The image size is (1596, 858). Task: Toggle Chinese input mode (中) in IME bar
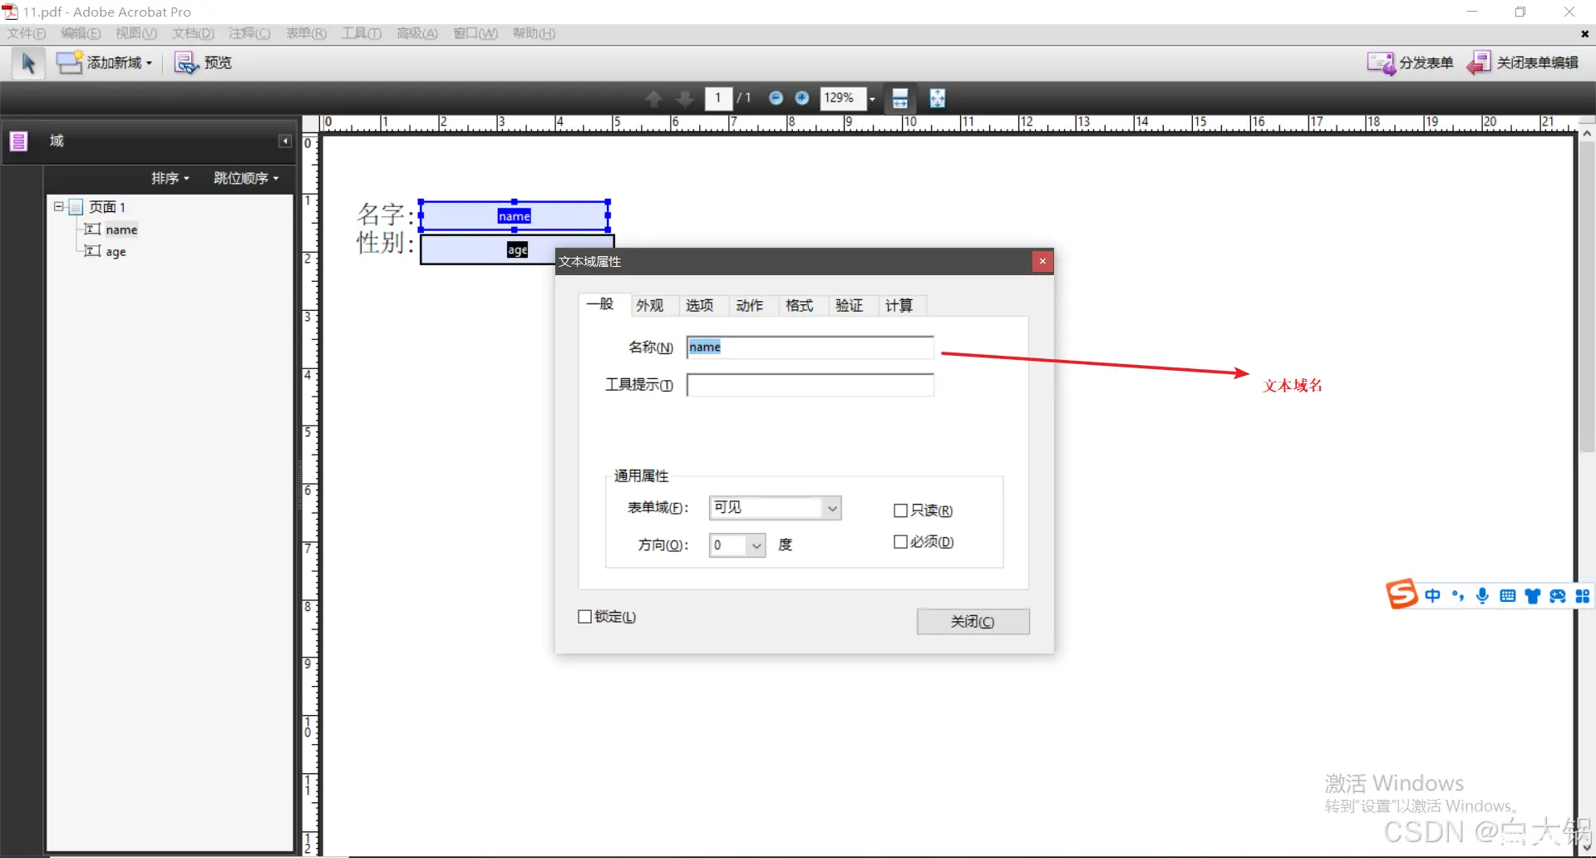pos(1433,596)
